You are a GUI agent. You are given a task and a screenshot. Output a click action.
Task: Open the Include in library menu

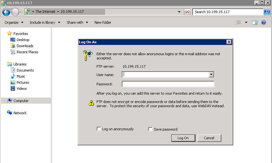click(x=45, y=22)
